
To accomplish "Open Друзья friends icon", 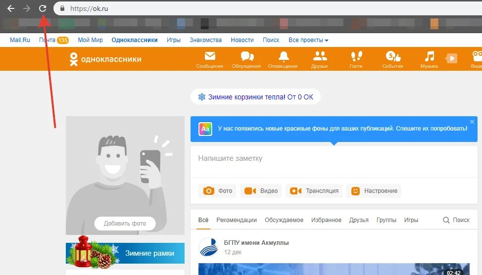I will (319, 60).
